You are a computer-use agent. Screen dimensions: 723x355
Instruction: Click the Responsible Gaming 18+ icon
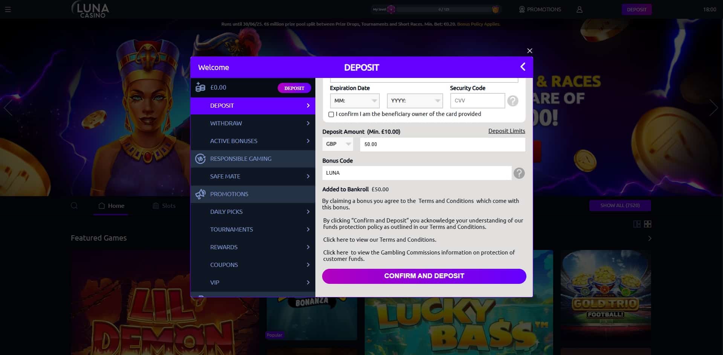click(200, 158)
